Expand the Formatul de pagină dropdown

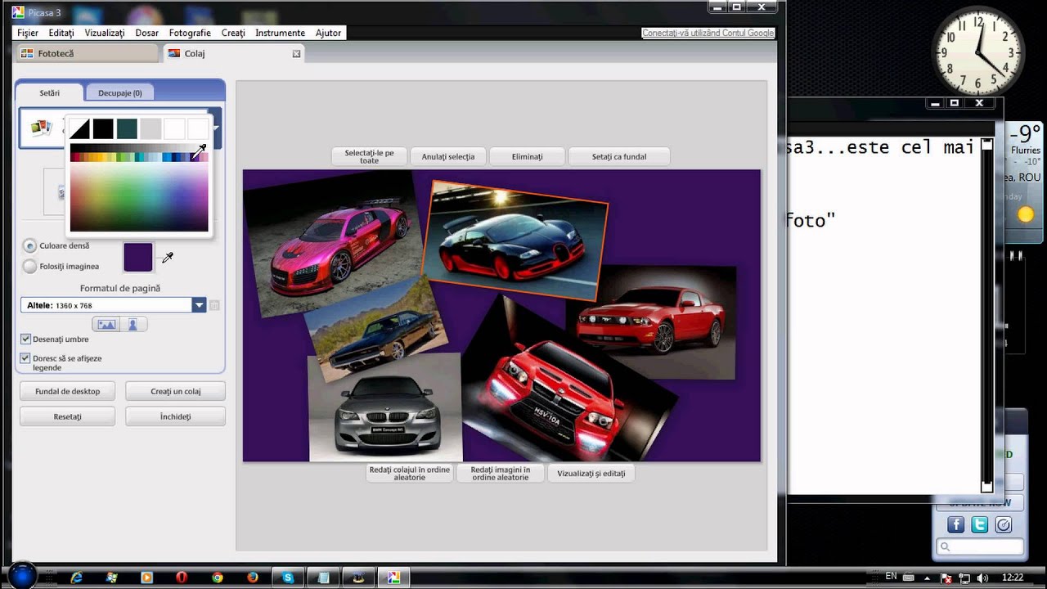tap(199, 305)
